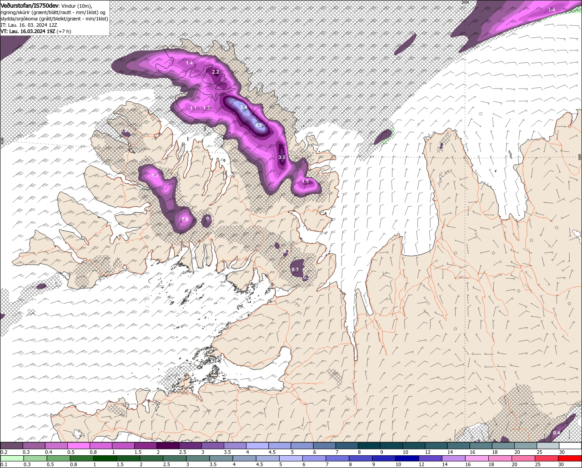Pick the darkest green 1–1.5 swatch in rain legend
Screen dimensions: 582x468
point(105,458)
